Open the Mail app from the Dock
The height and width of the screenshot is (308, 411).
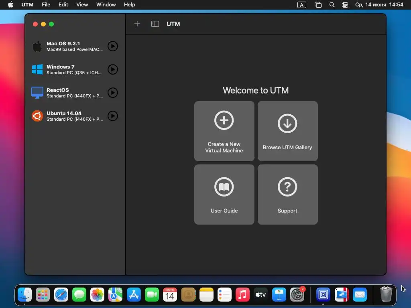tap(360, 295)
